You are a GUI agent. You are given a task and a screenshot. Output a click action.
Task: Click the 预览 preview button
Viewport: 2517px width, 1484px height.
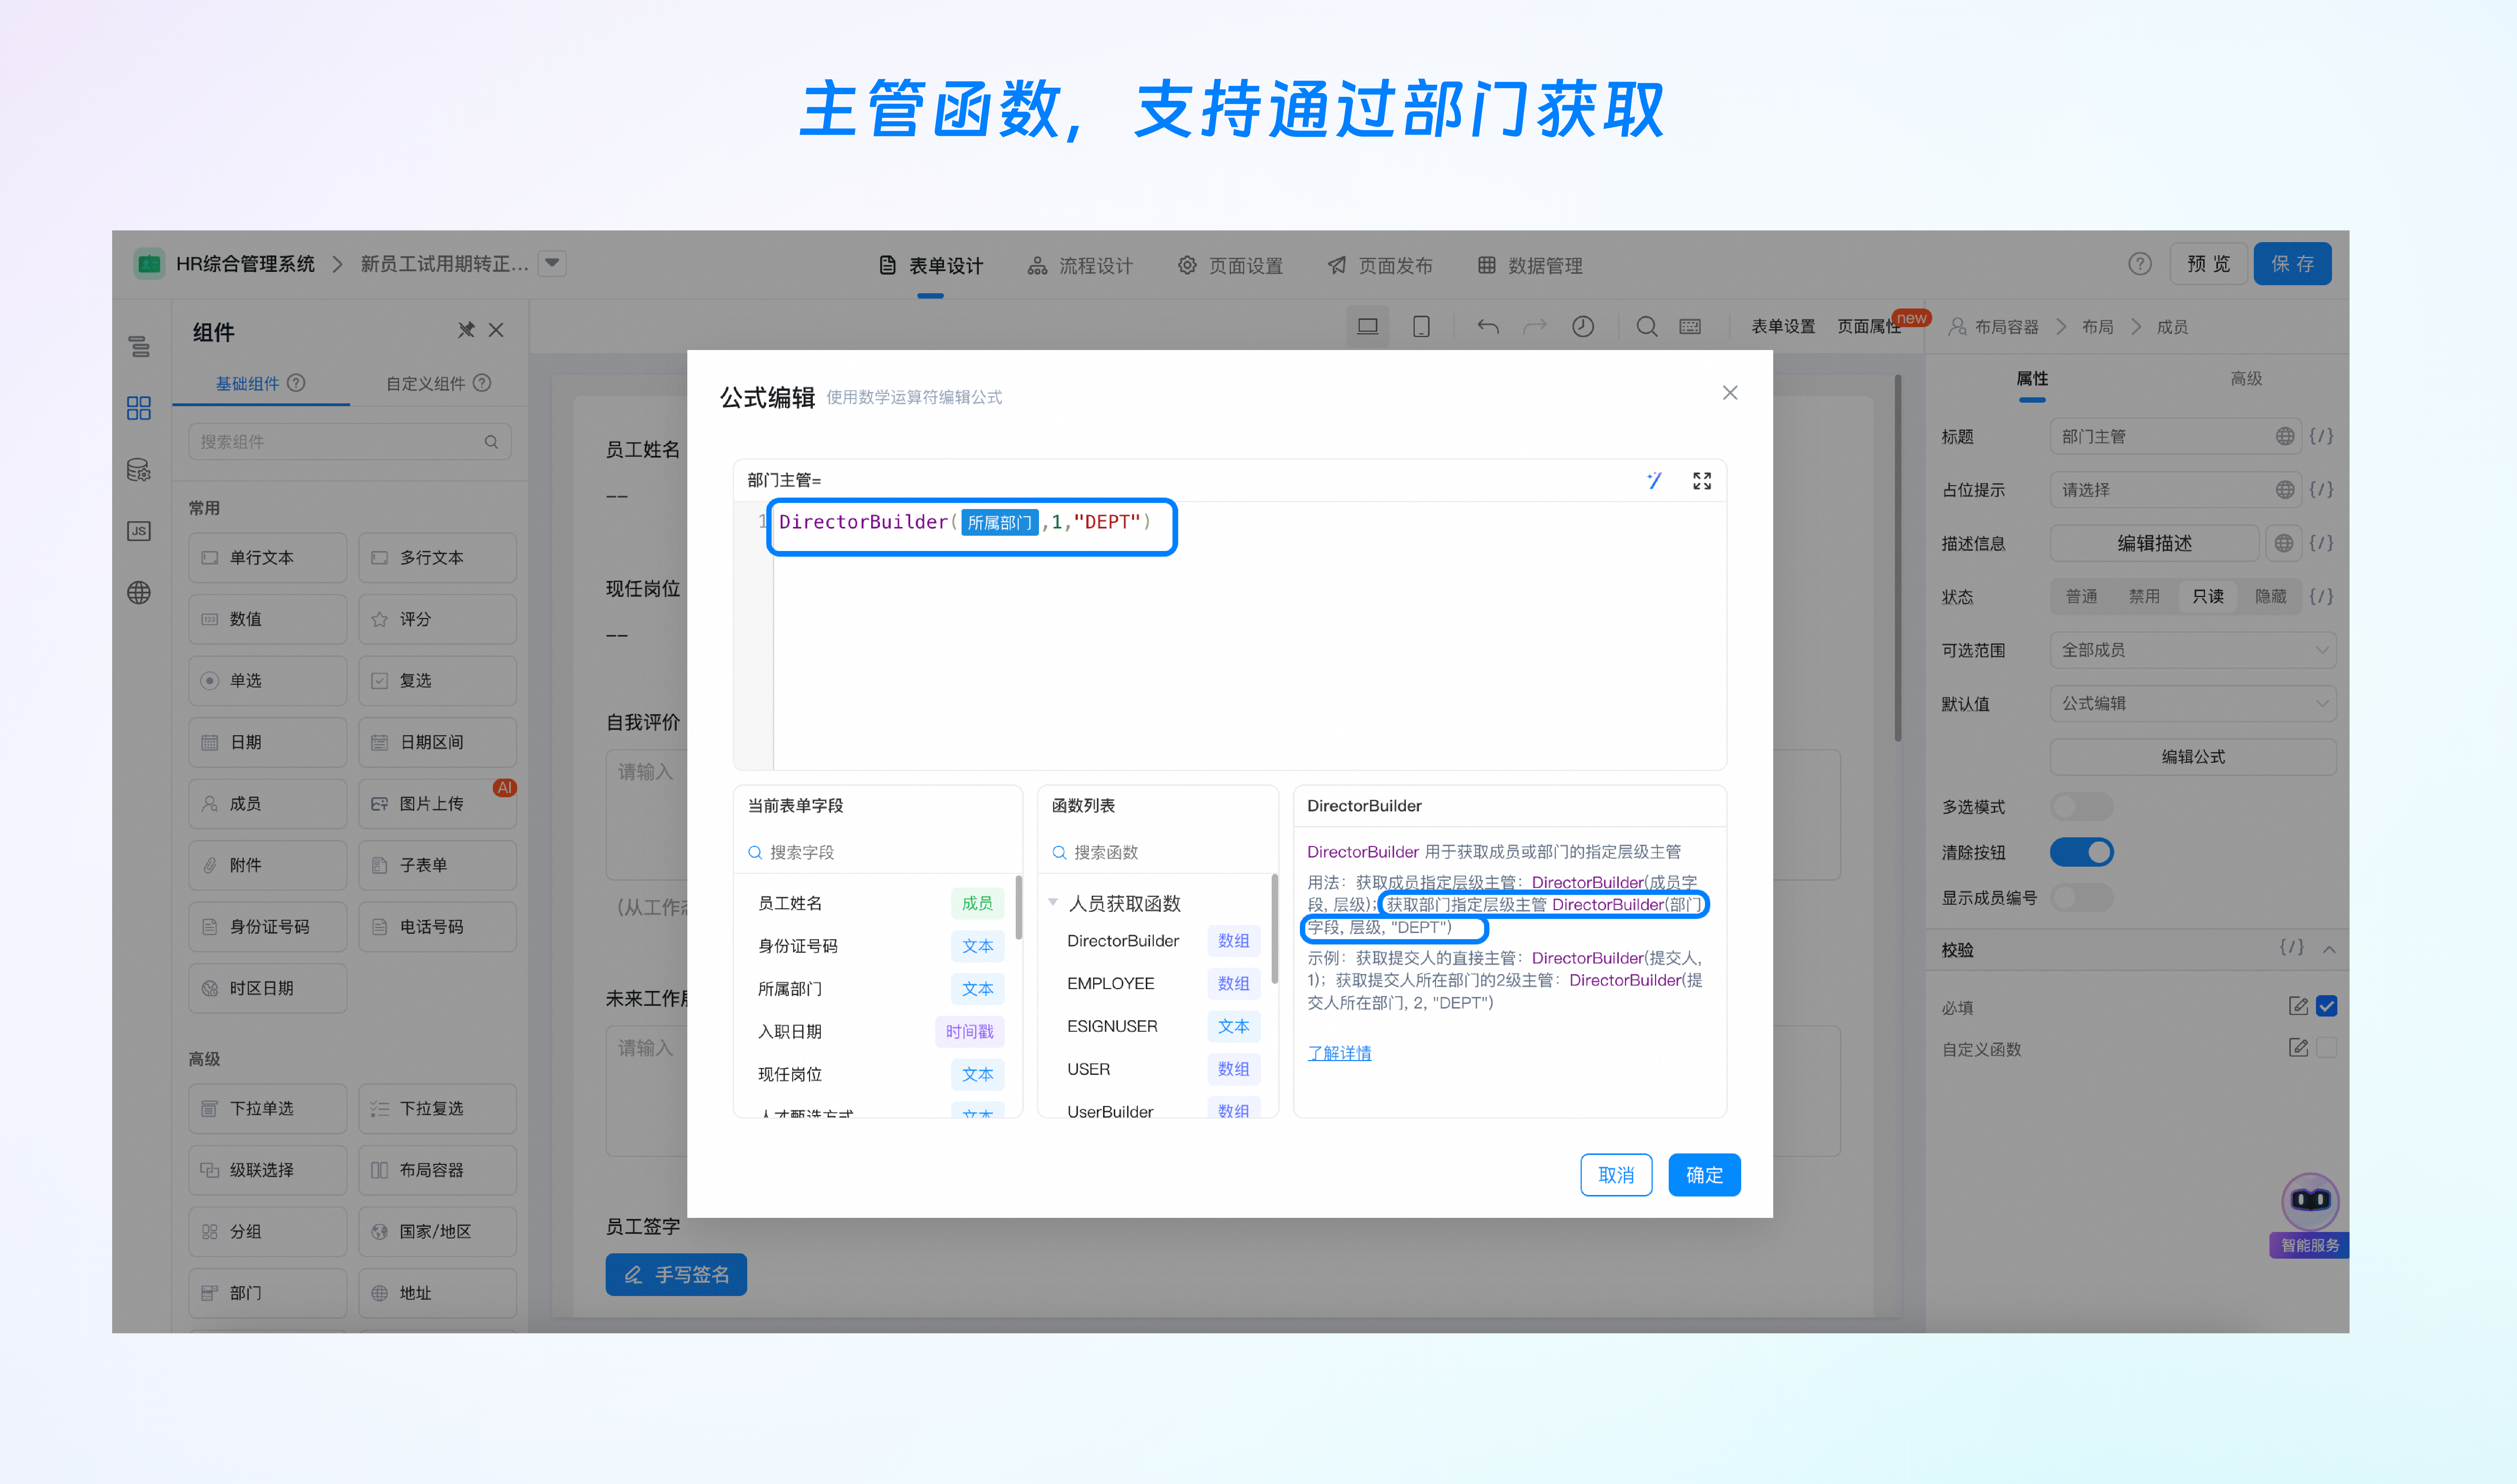tap(2208, 264)
